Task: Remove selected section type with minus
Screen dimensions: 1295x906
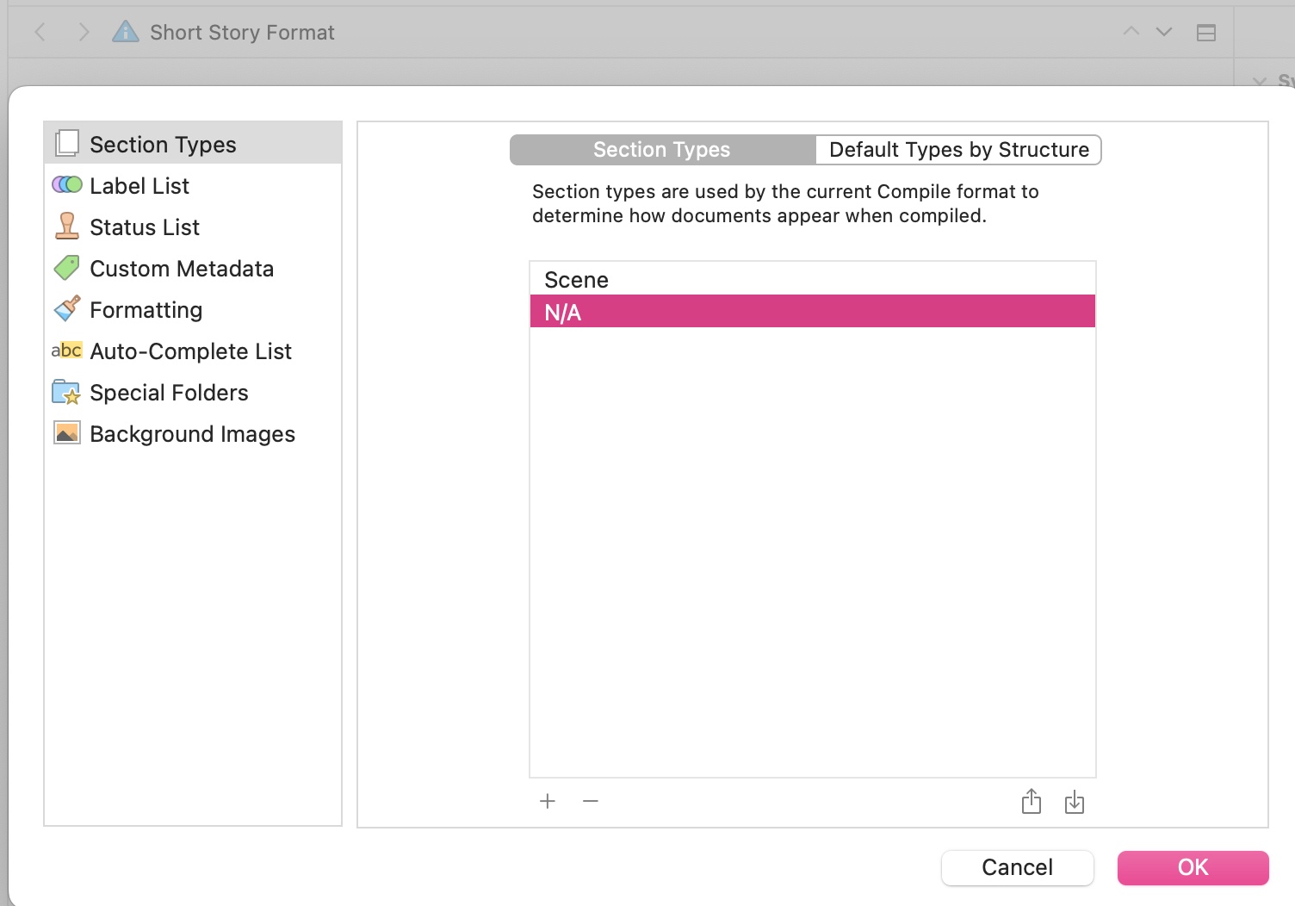Action: click(x=591, y=802)
